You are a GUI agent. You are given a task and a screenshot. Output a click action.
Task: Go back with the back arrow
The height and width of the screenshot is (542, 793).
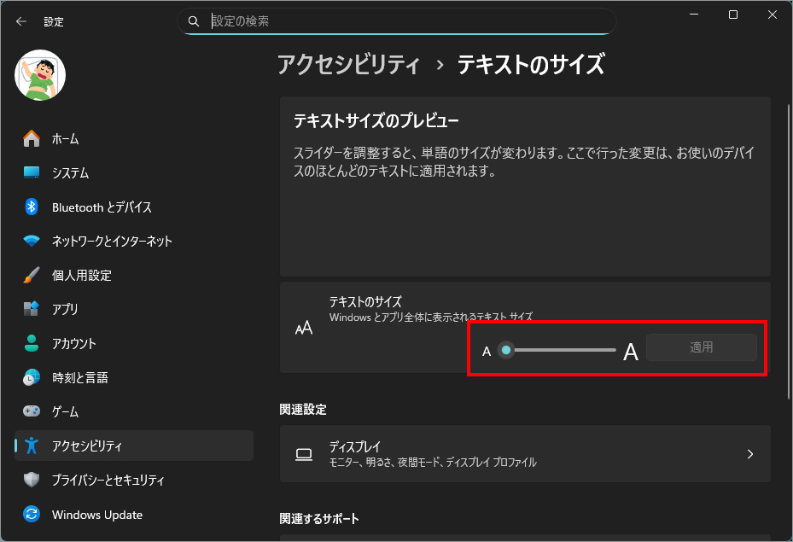click(21, 21)
